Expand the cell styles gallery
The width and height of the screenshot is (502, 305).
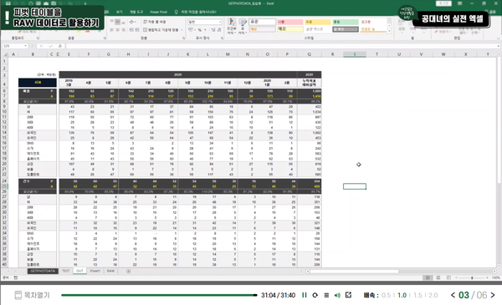click(x=389, y=31)
